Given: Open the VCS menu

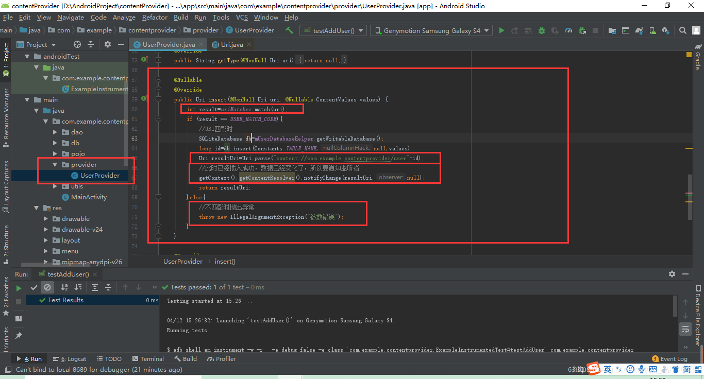Looking at the screenshot, I should pyautogui.click(x=242, y=17).
